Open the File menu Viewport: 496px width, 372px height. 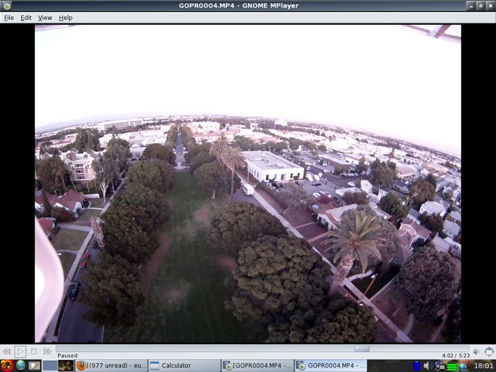coord(9,18)
